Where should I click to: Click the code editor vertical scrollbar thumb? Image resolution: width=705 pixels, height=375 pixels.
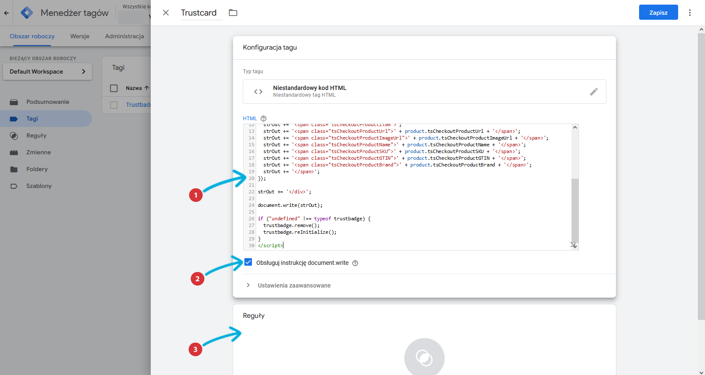pyautogui.click(x=575, y=210)
